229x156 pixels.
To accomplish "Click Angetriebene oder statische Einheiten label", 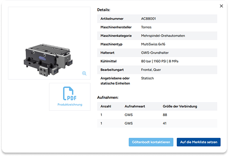I will (115, 81).
